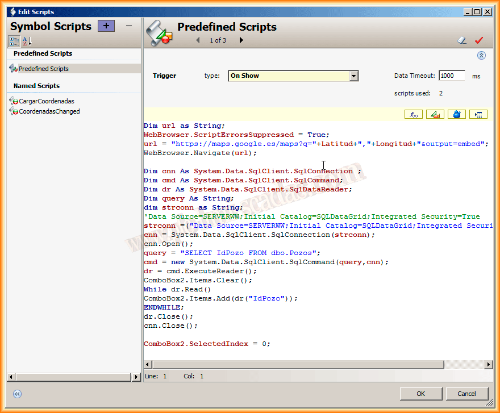The height and width of the screenshot is (413, 500).
Task: Click the blue attribute browser icon
Action: (456, 114)
